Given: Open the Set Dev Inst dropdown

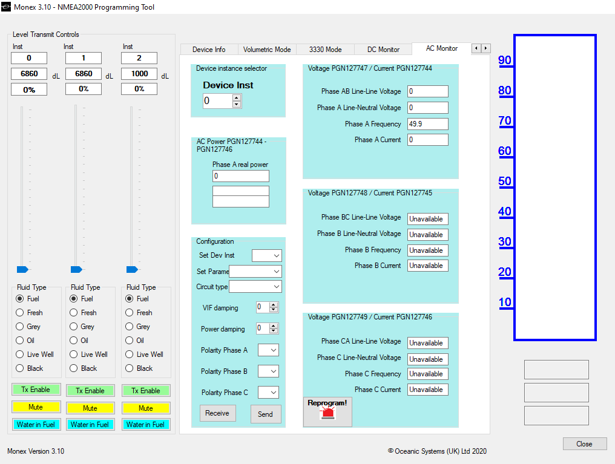Looking at the screenshot, I should 267,255.
